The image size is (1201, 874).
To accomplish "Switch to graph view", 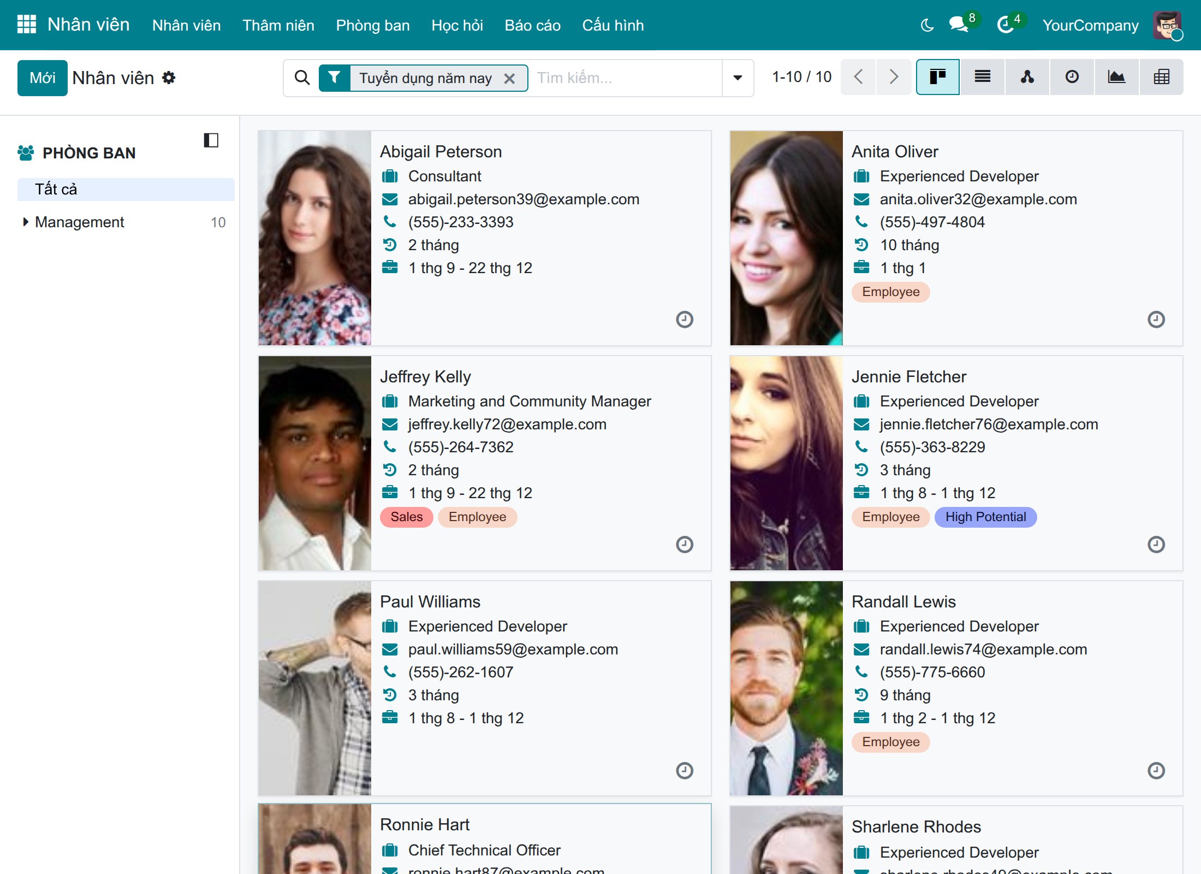I will (x=1116, y=77).
